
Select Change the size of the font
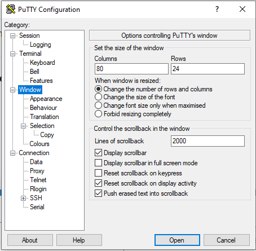point(98,97)
